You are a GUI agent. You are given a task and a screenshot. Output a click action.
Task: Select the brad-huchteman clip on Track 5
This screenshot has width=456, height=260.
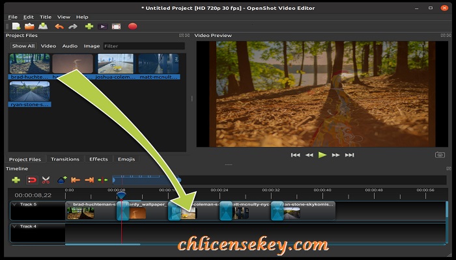(x=92, y=211)
